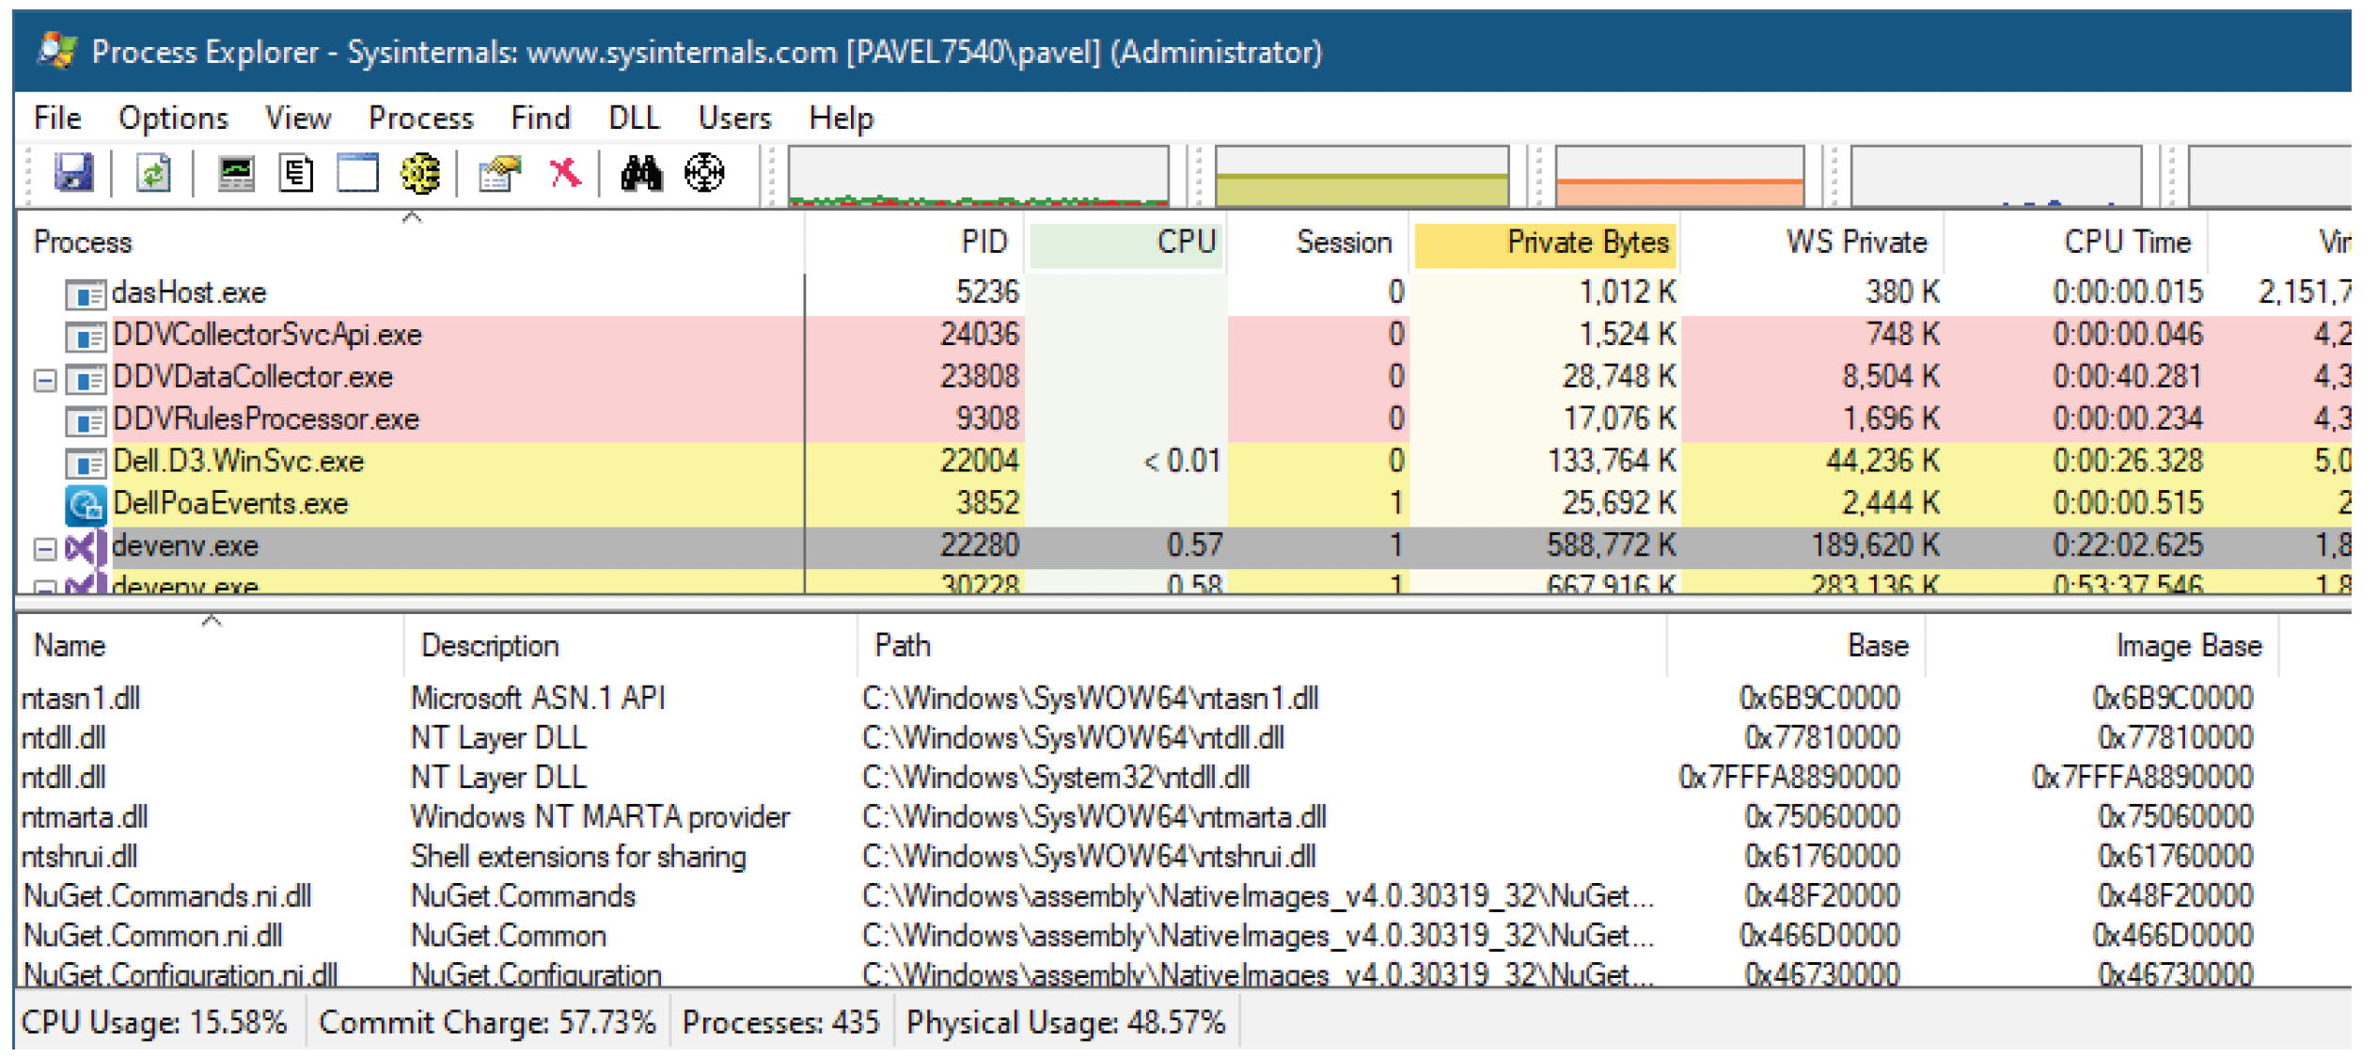
Task: Toggle the Show Process Tree icon
Action: coord(296,173)
